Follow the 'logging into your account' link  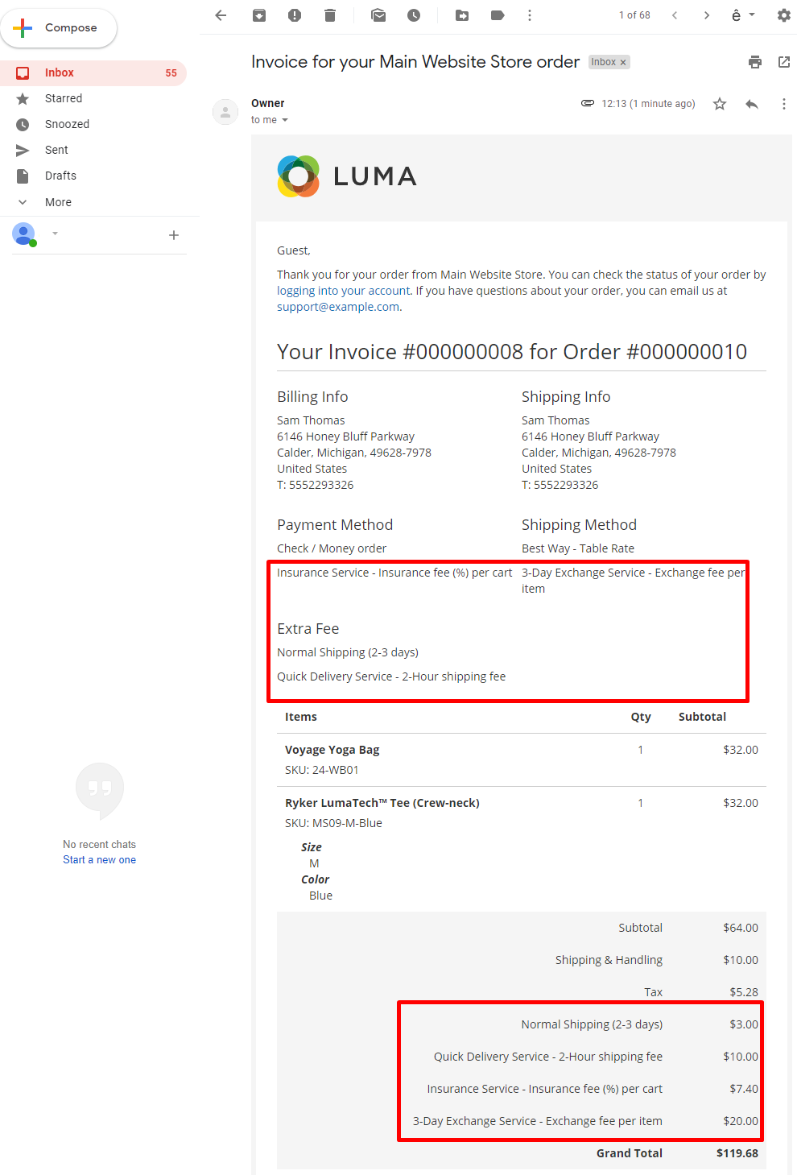point(344,291)
